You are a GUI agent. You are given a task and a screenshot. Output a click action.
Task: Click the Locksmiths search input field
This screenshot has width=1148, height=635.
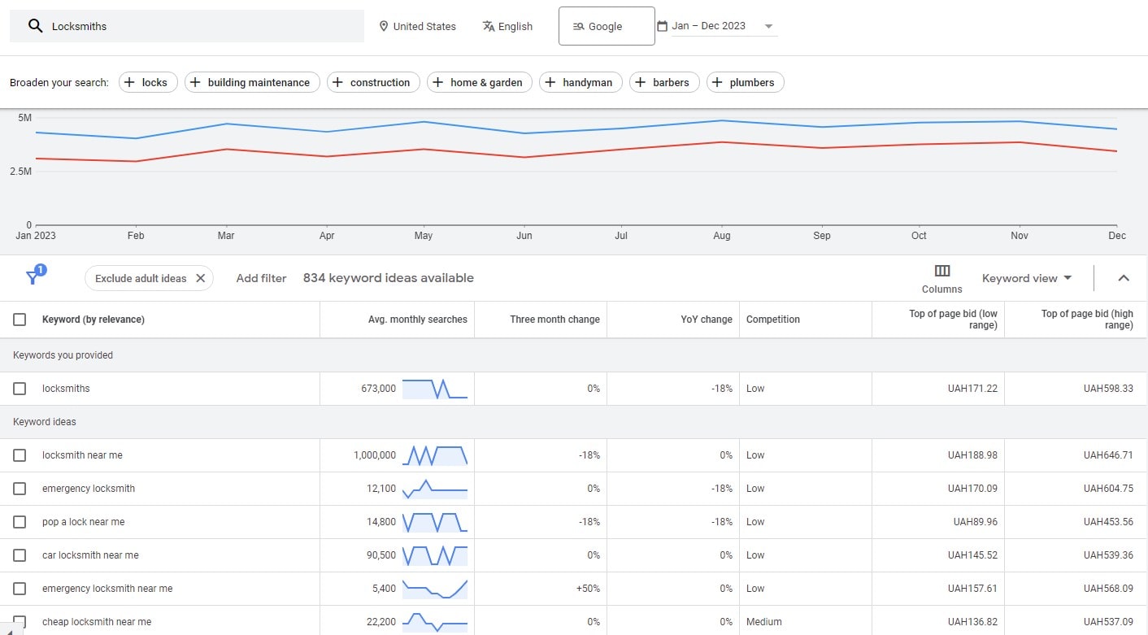[x=187, y=26]
